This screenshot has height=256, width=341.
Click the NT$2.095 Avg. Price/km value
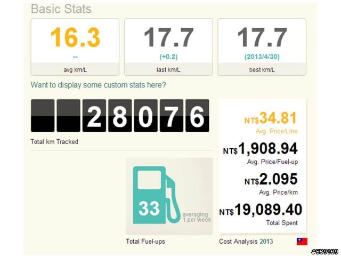click(271, 179)
